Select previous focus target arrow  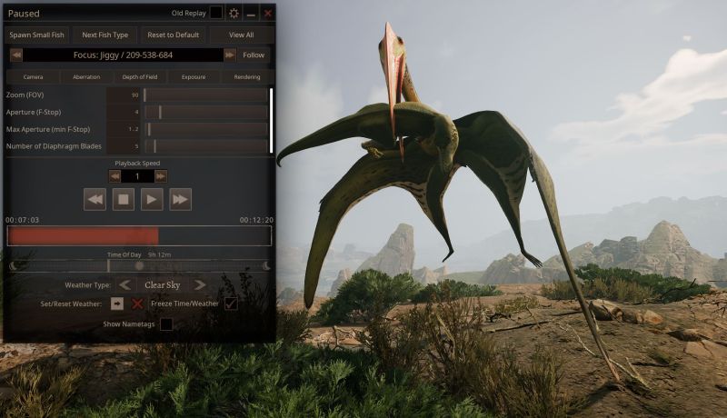[16, 55]
